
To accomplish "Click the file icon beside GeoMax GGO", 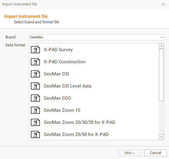I will click(35, 98).
